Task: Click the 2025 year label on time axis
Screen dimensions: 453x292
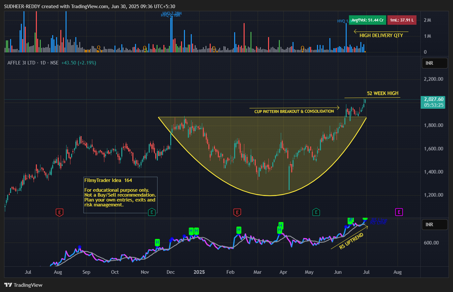Action: pos(199,272)
